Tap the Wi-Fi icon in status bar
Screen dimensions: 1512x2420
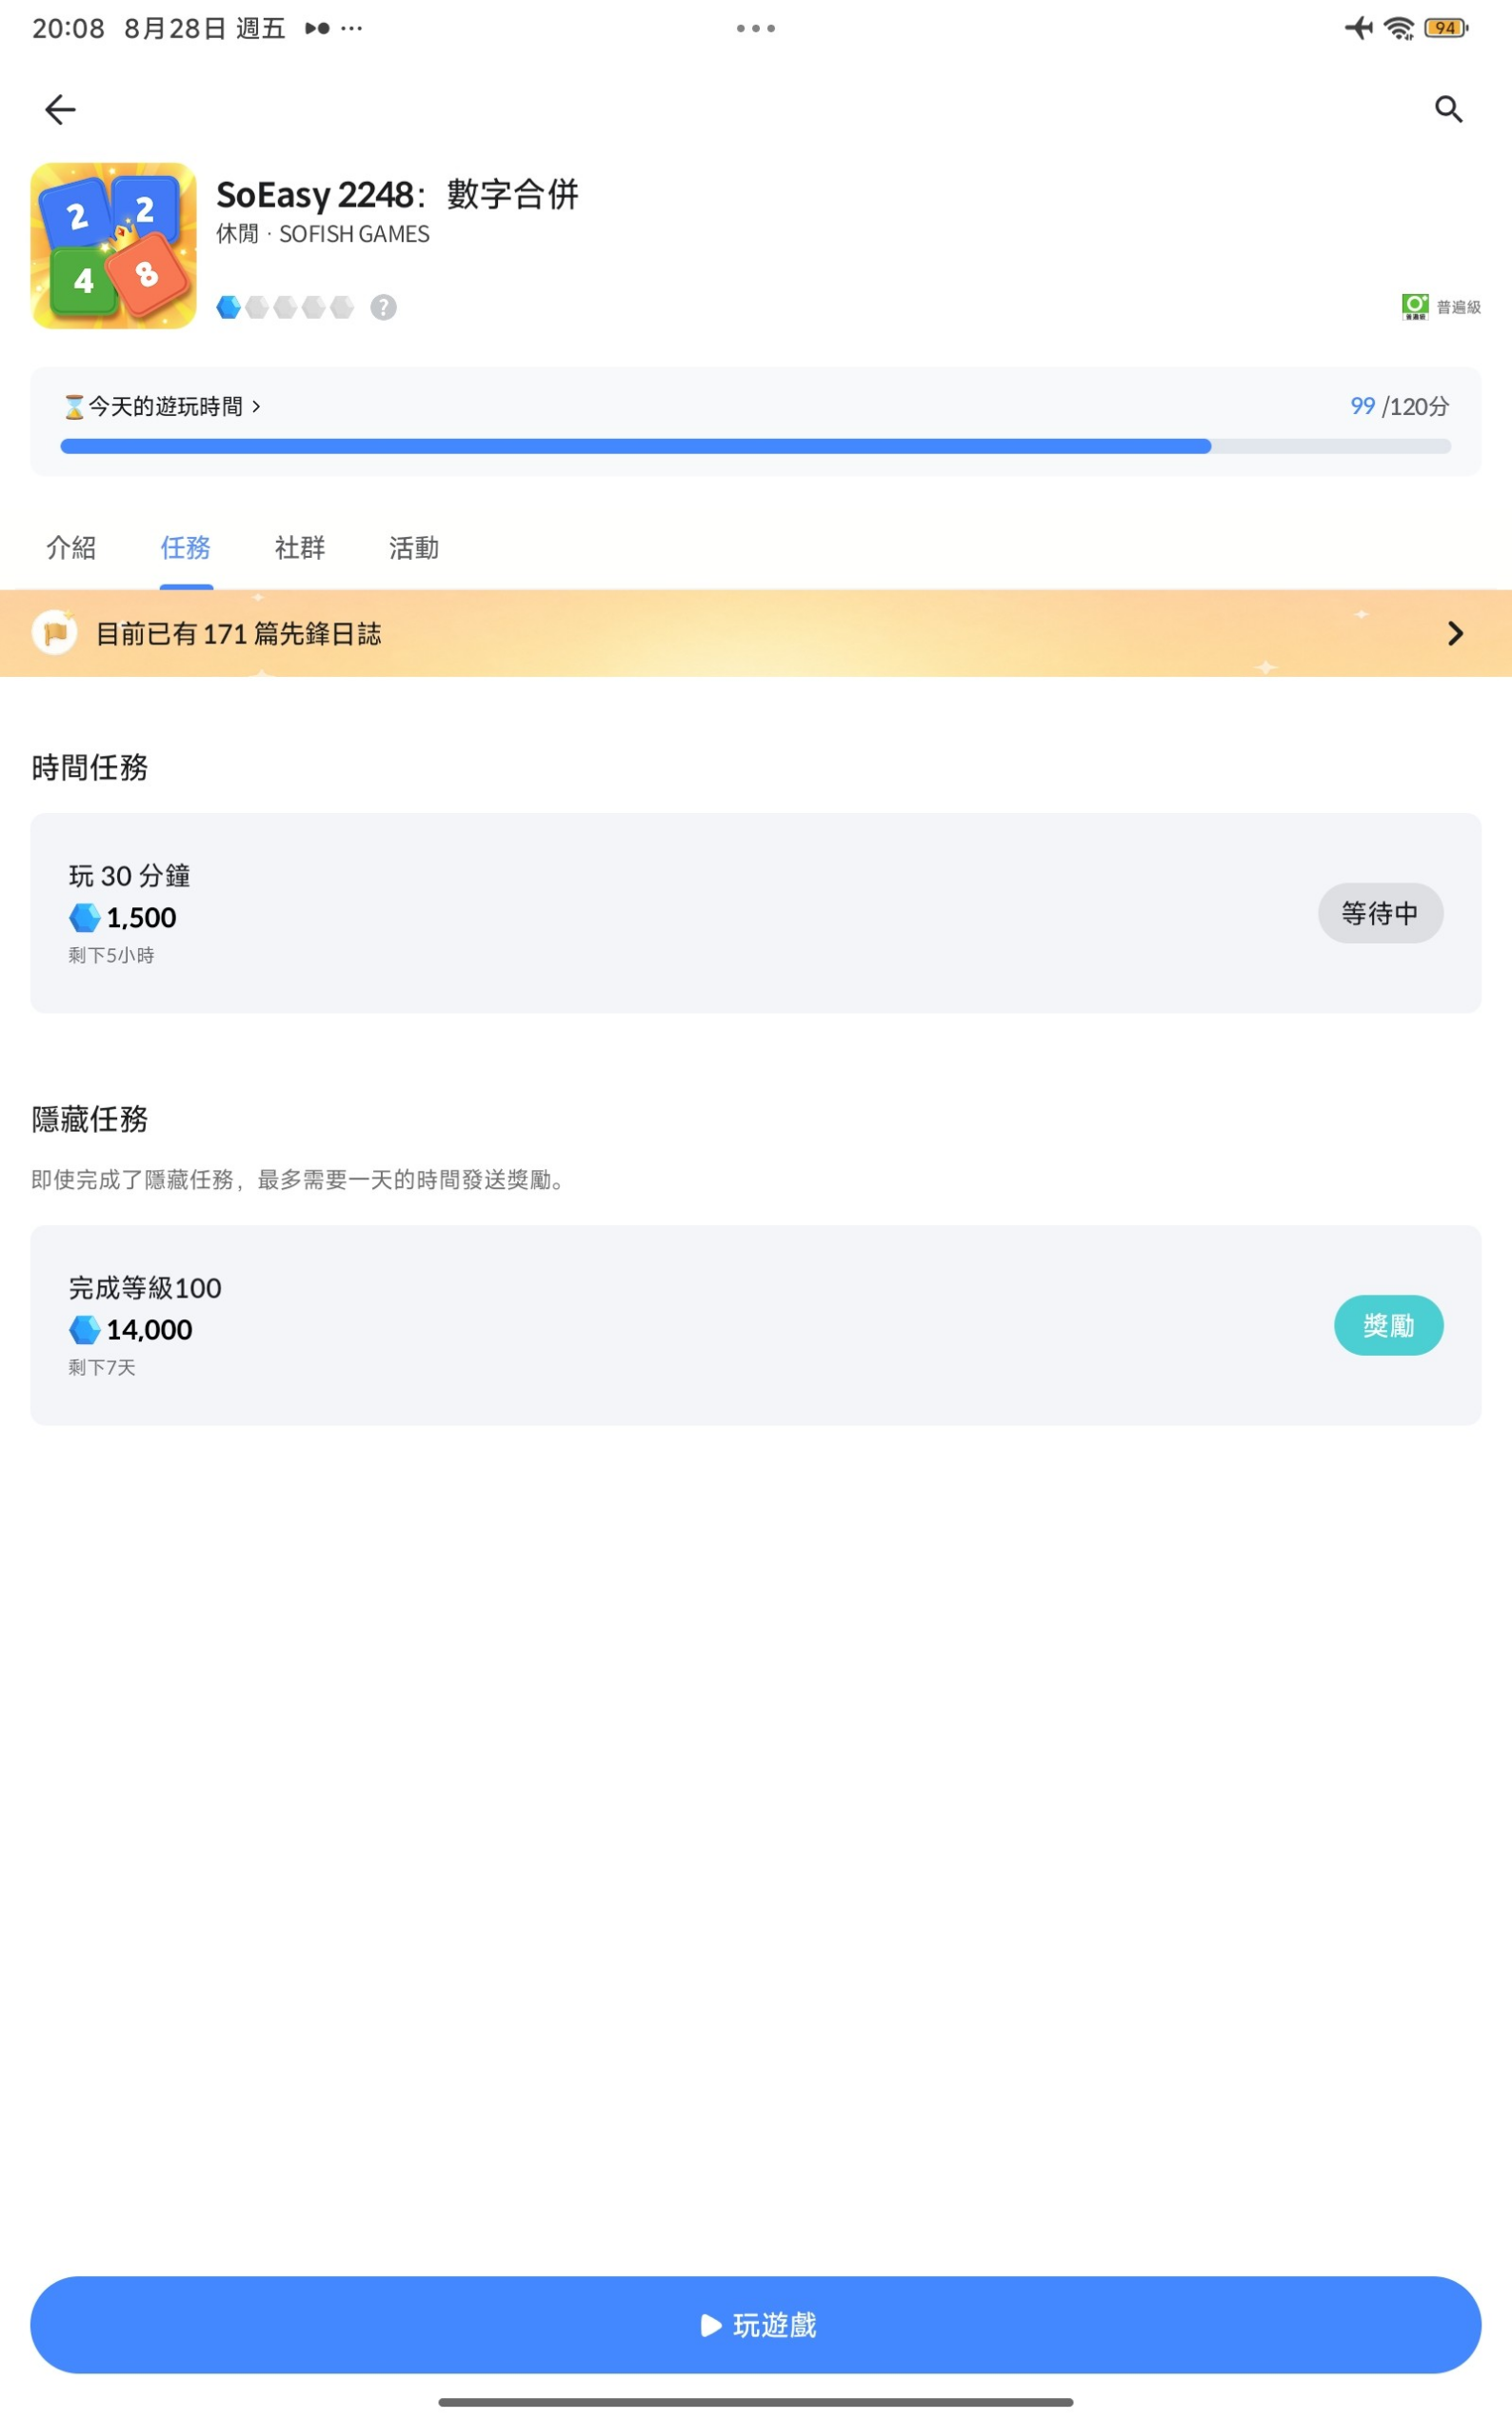(x=1399, y=28)
